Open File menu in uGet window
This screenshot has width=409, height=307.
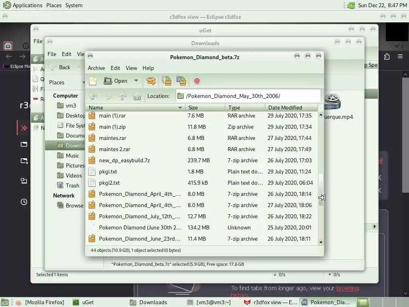[x=38, y=41]
